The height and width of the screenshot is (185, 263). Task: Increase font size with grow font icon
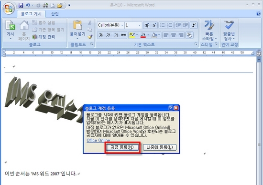(x=147, y=25)
